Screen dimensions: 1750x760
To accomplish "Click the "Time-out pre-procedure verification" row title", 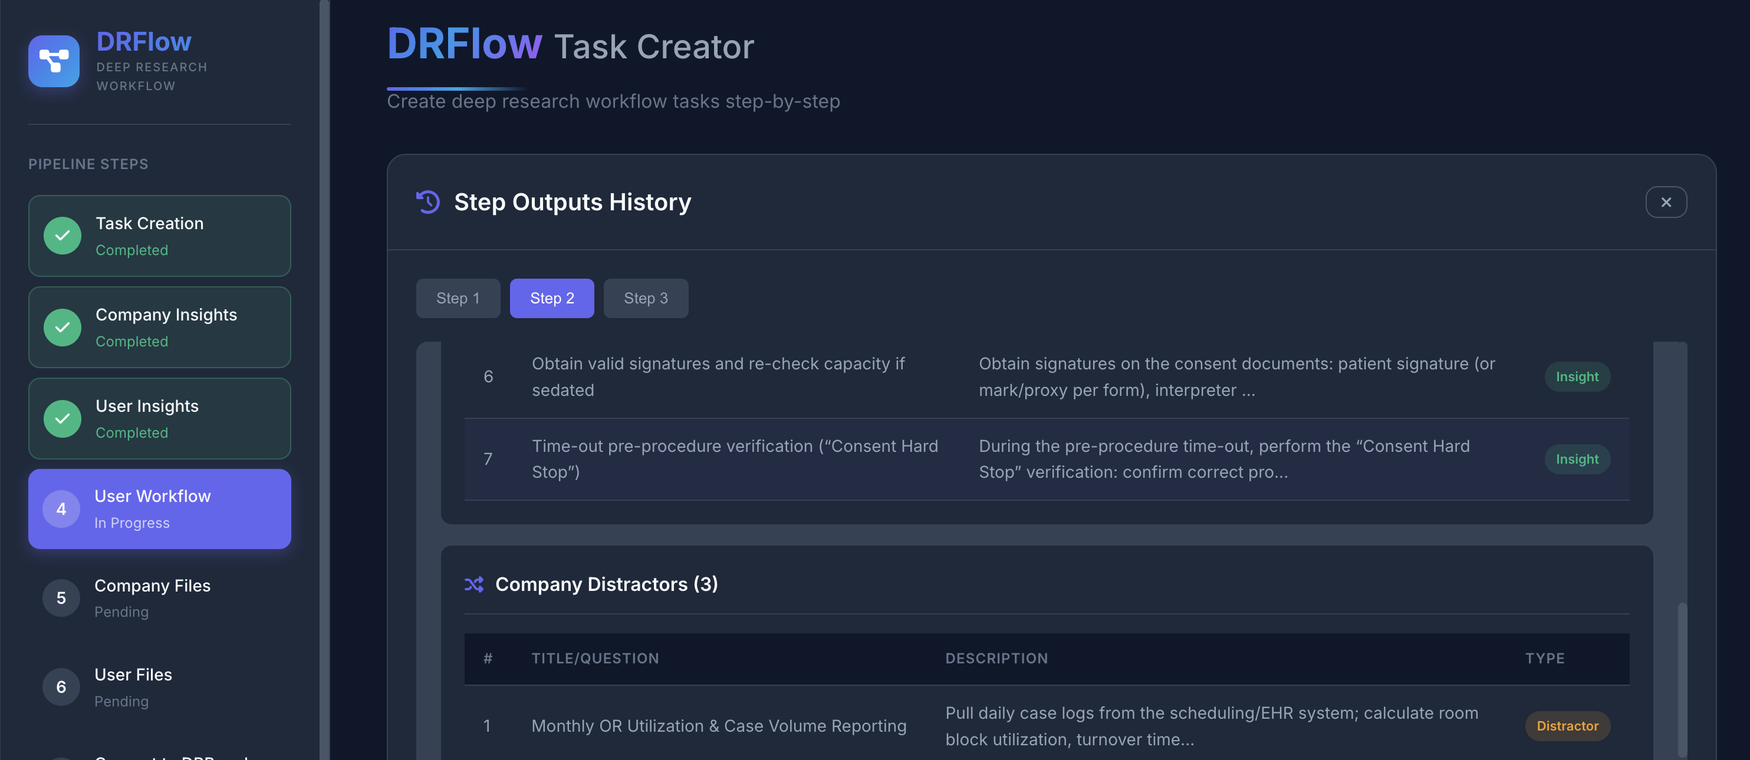I will [x=735, y=459].
